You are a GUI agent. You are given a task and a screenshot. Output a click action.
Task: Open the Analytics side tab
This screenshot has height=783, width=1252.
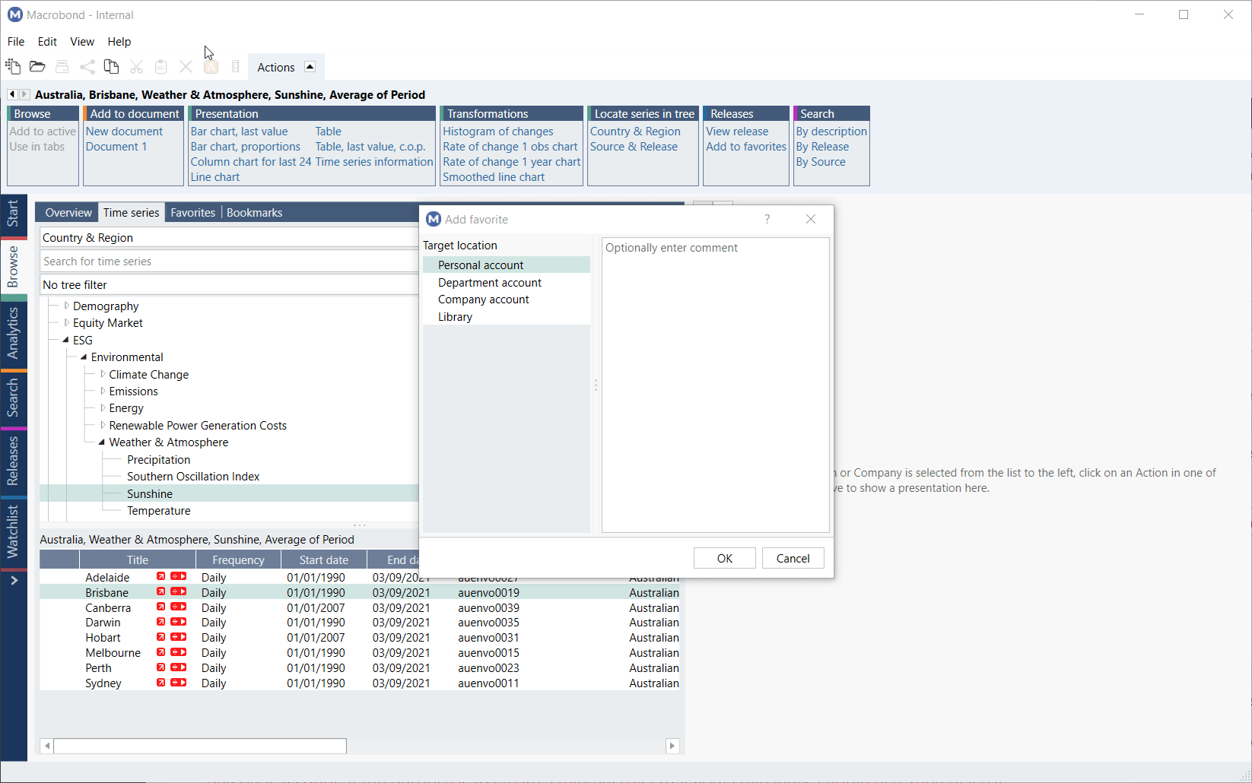13,333
